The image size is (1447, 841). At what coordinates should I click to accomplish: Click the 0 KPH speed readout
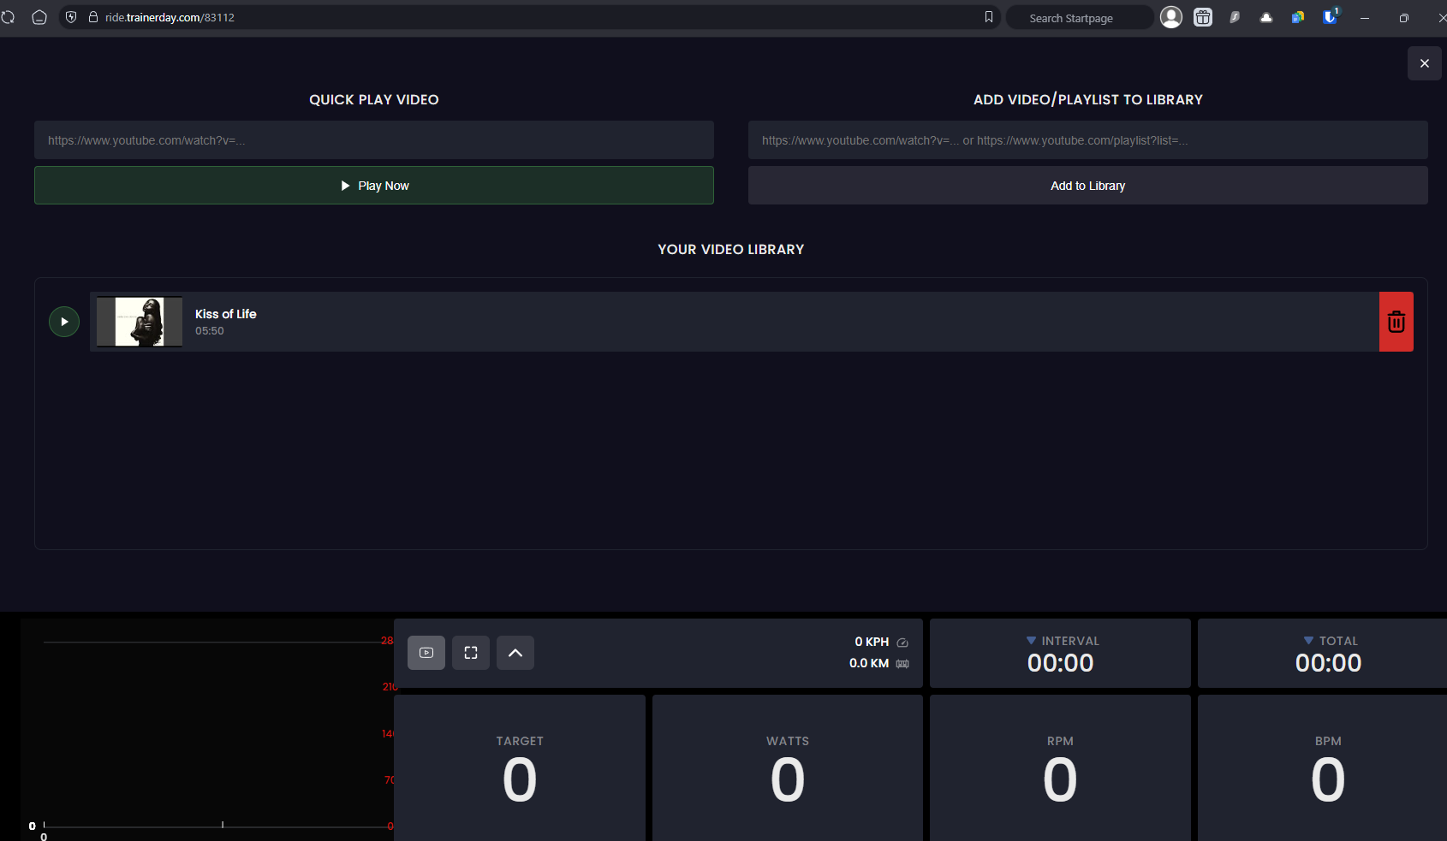point(872,642)
